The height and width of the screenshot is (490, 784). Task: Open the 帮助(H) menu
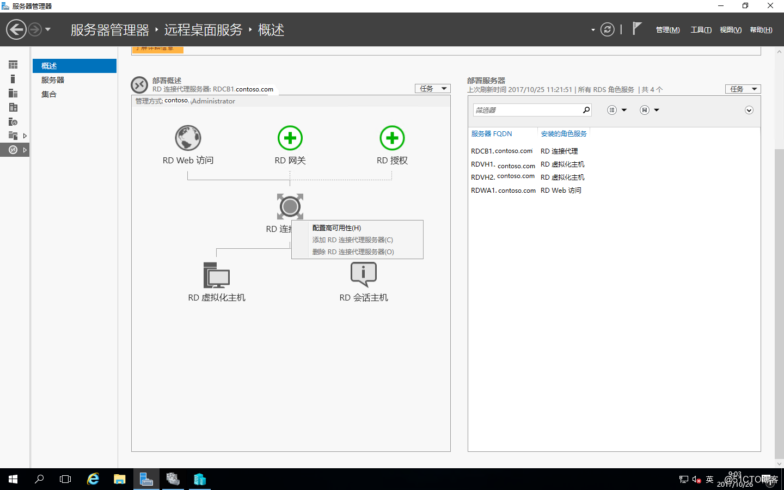(761, 30)
